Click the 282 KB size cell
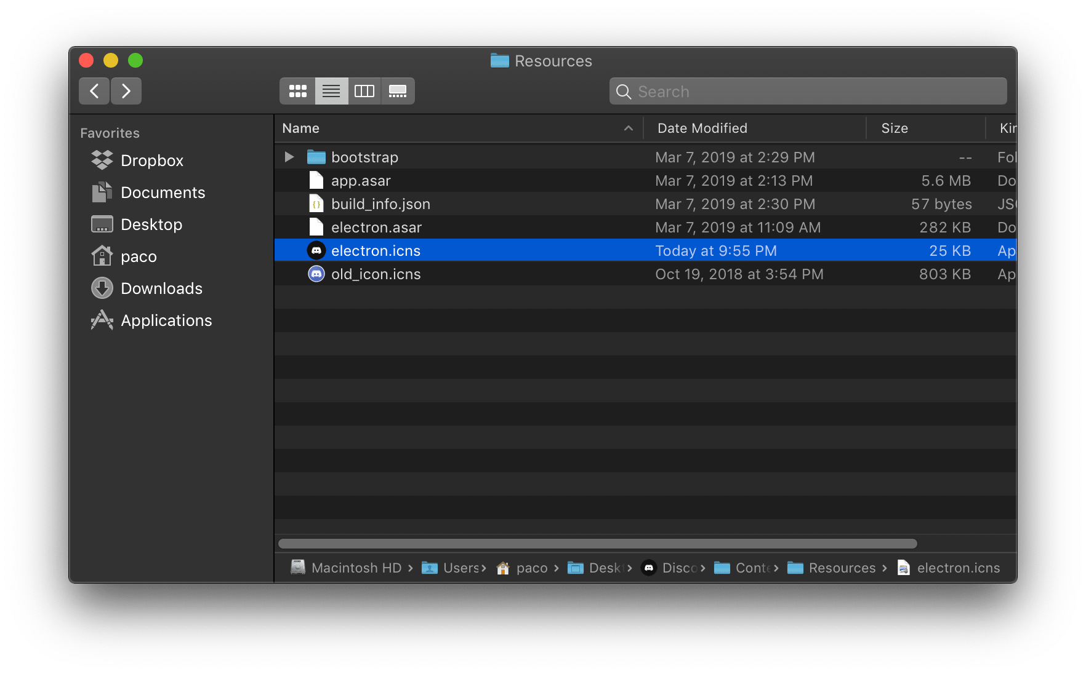This screenshot has width=1086, height=674. coord(945,227)
